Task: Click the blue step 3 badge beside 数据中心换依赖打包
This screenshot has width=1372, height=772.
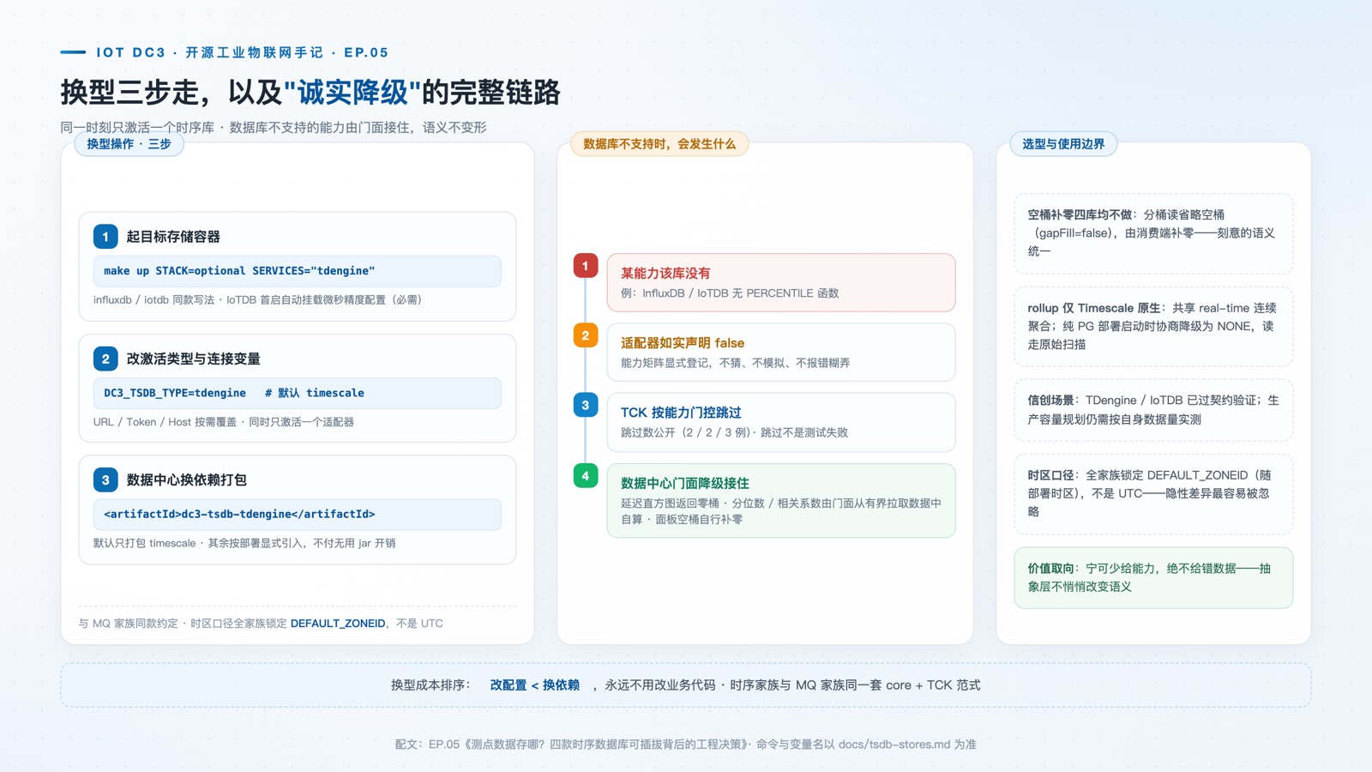Action: tap(105, 479)
